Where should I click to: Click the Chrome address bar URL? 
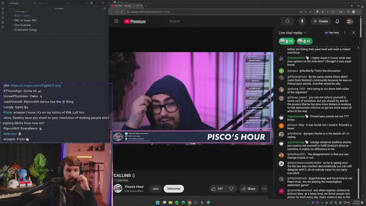pos(150,12)
